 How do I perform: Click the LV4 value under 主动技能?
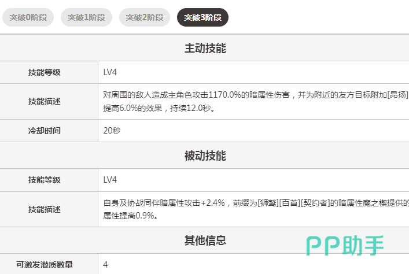[x=110, y=72]
